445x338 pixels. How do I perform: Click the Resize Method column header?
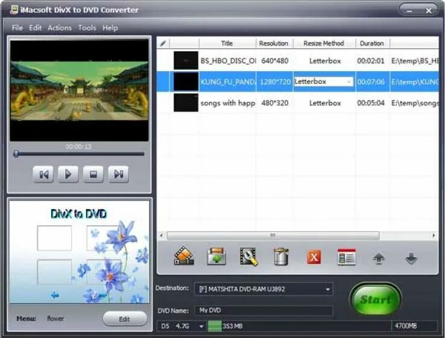click(x=324, y=43)
